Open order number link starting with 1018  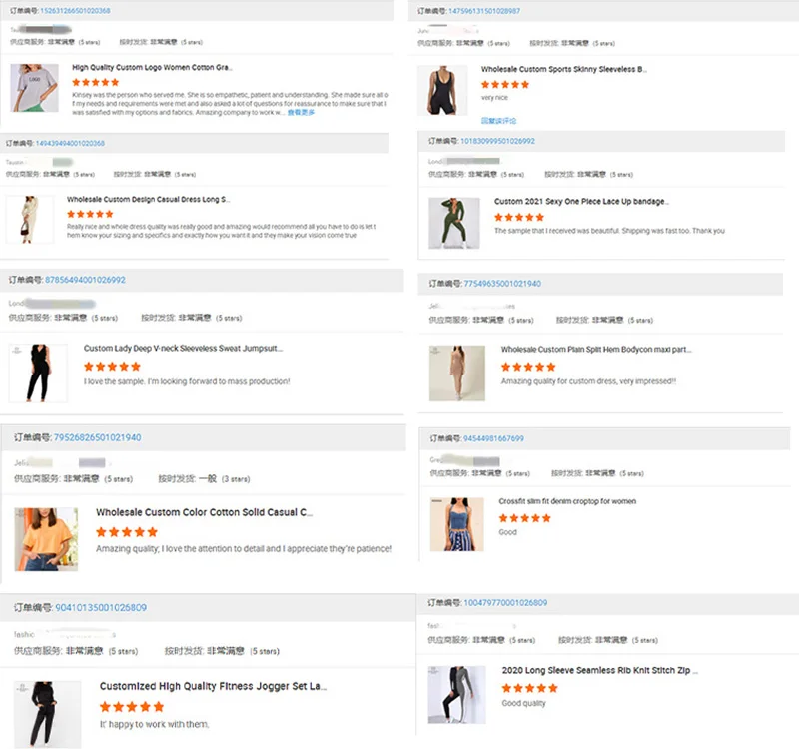tap(497, 141)
